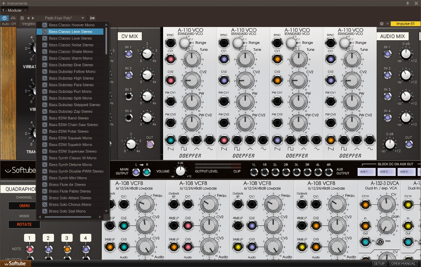This screenshot has height=267, width=421.
Task: Click the main VOLUME knob
Action: [181, 171]
